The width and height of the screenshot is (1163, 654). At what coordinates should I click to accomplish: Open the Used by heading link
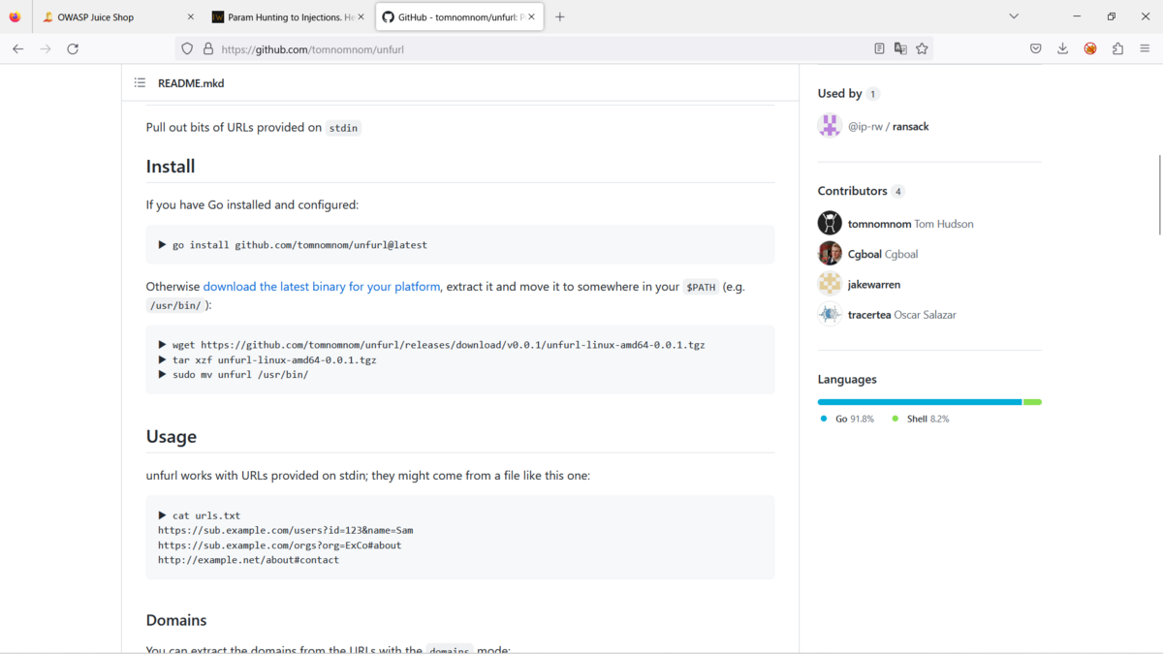tap(848, 94)
